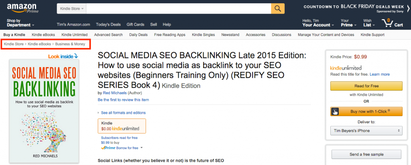
Task: Click the Read for Free button
Action: (x=366, y=86)
